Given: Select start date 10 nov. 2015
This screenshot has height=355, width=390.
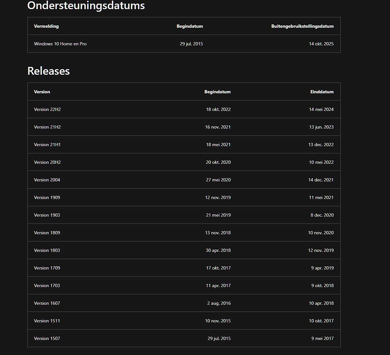Looking at the screenshot, I should (x=218, y=321).
